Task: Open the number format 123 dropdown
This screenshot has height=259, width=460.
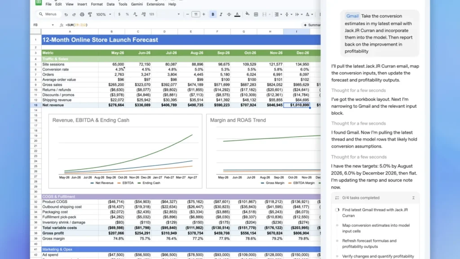Action: (150, 14)
